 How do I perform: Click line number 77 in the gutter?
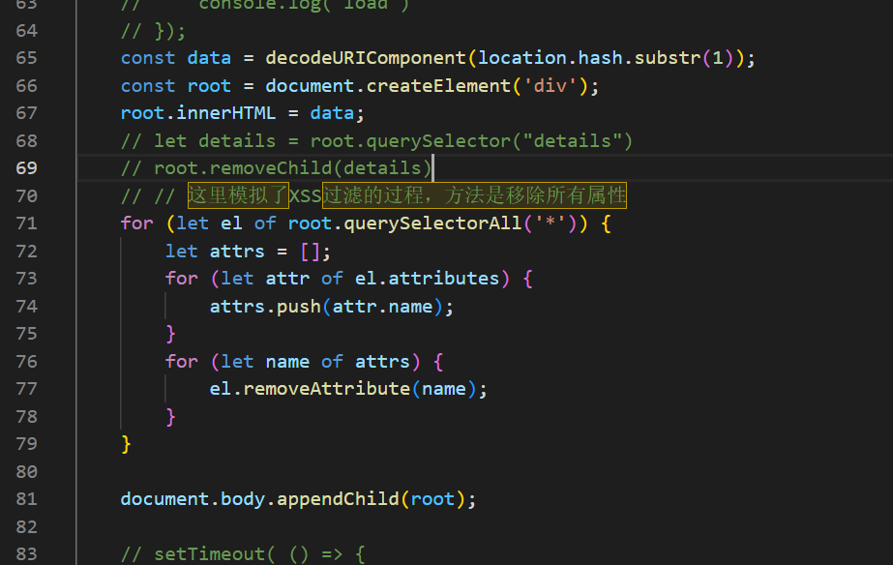click(27, 389)
